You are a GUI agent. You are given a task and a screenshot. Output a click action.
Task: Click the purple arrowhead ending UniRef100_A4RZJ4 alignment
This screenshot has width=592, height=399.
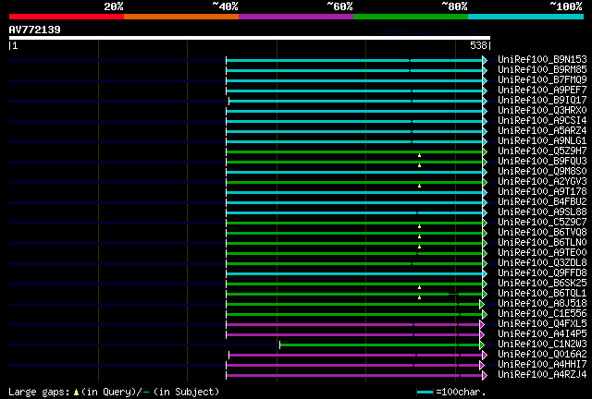click(485, 375)
